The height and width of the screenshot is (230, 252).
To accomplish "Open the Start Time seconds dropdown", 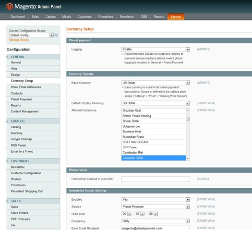I will coord(153,214).
